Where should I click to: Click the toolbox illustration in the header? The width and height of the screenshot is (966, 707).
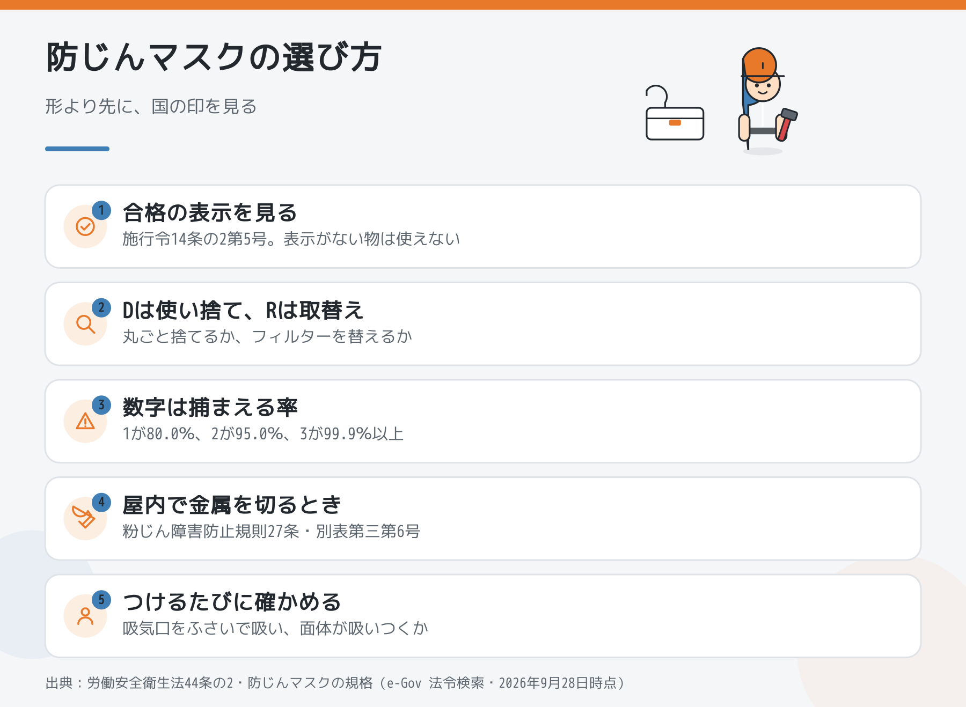[x=675, y=113]
